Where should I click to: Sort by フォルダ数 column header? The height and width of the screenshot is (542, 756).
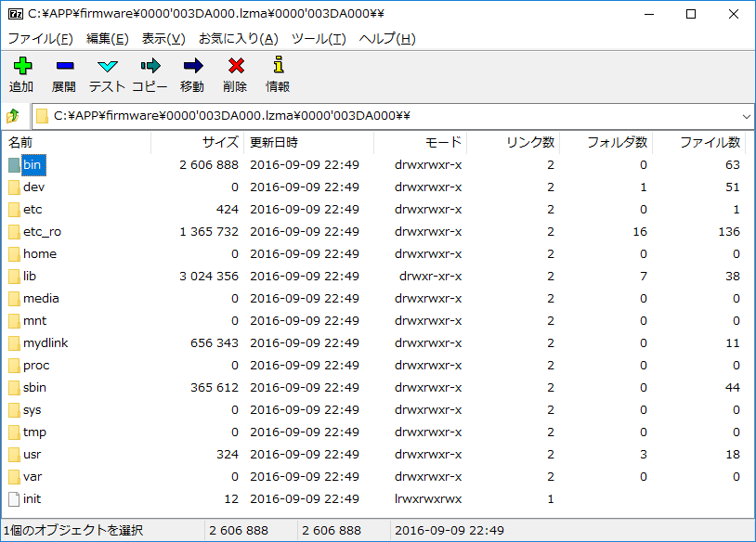tap(606, 142)
